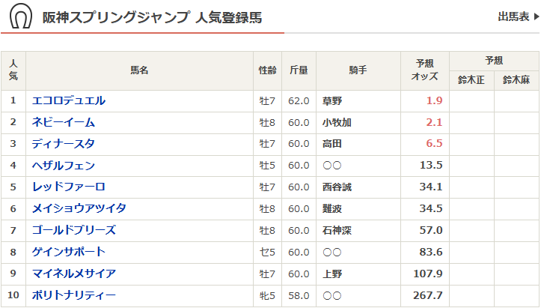The image size is (541, 308).
Task: Open horse page for ヘザルフェン
Action: (x=64, y=166)
